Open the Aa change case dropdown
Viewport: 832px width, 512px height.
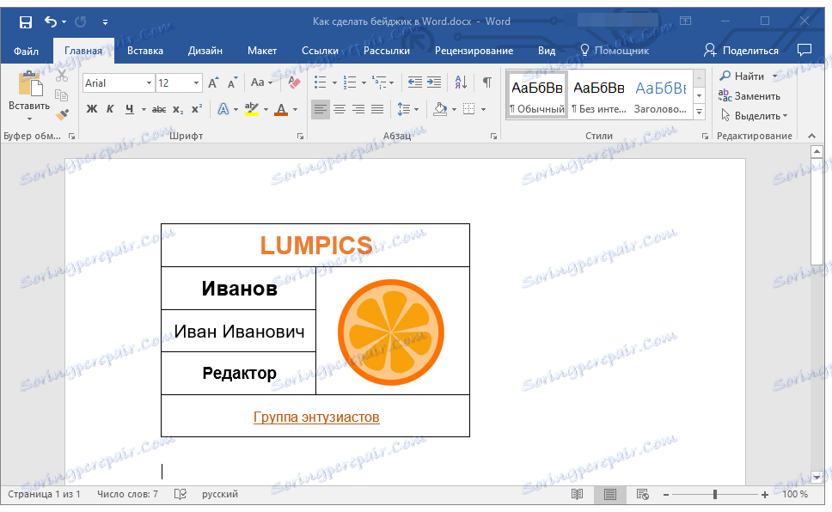pyautogui.click(x=261, y=82)
